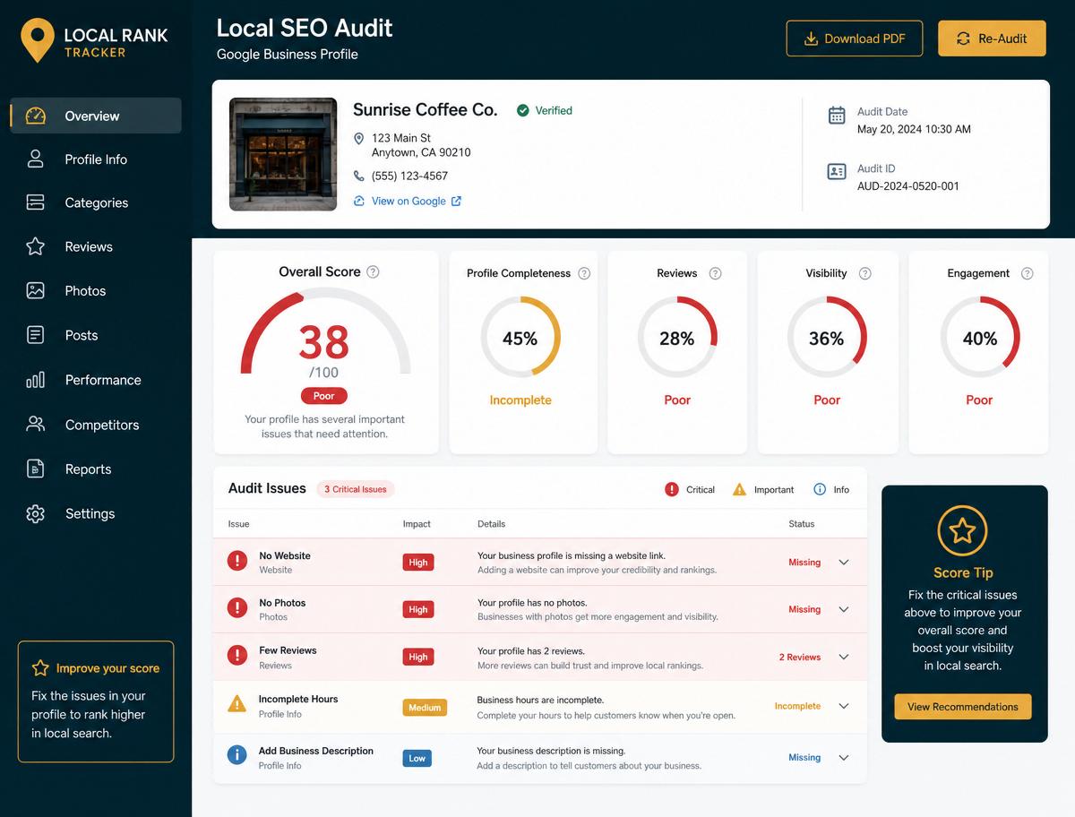Screen dimensions: 1075x817
Task: Expand the Incomplete Hours issue row chevron
Action: 843,706
